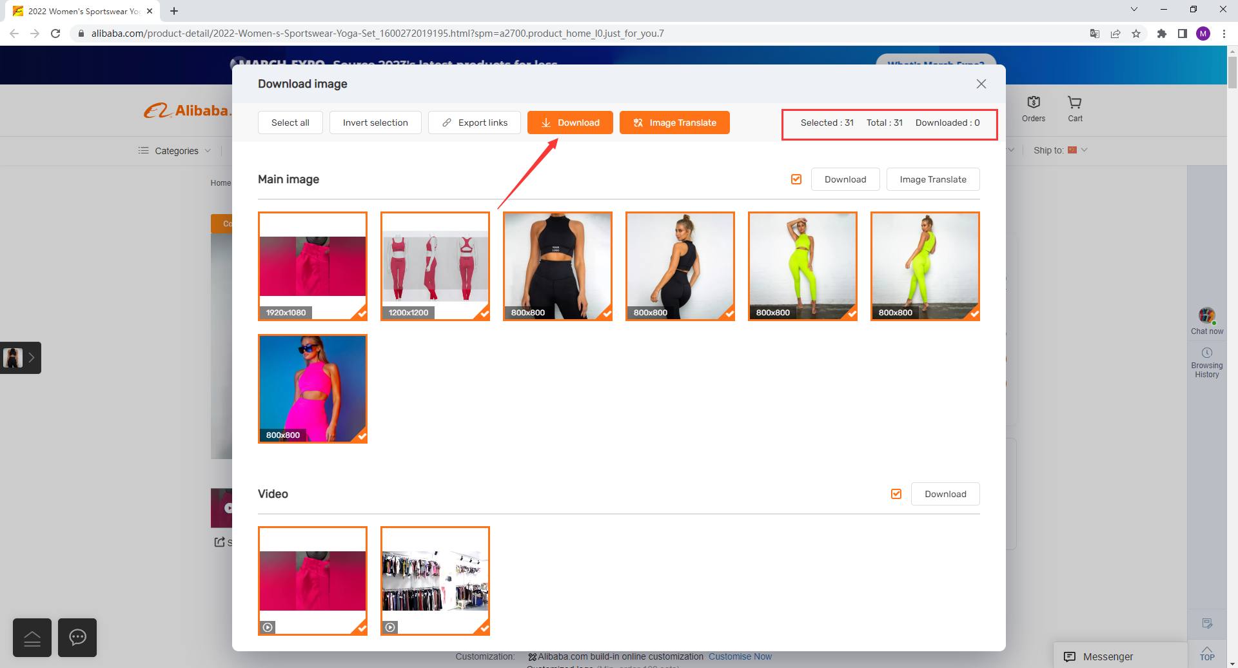Click play icon on showroom video
Image resolution: width=1238 pixels, height=668 pixels.
[x=390, y=627]
